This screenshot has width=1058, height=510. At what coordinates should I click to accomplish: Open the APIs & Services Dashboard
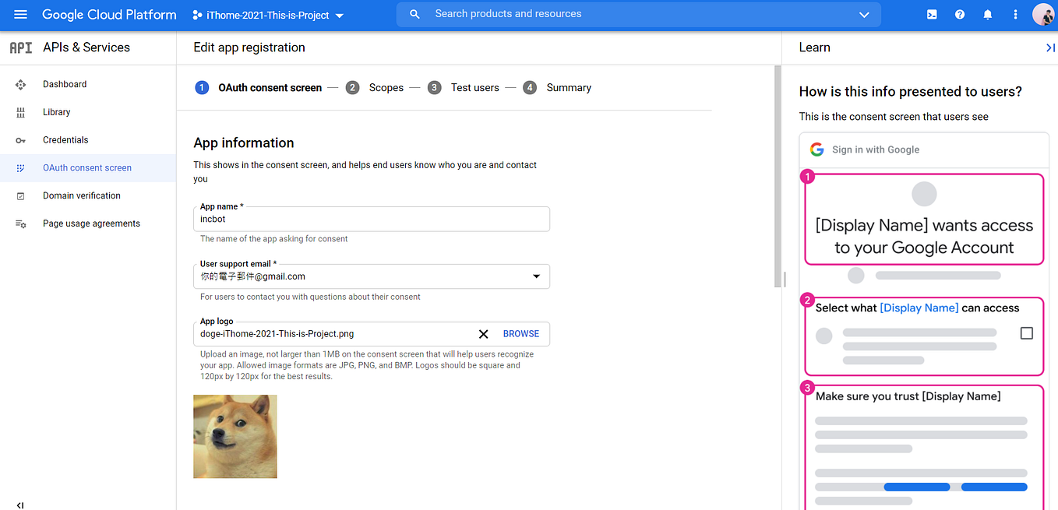pos(65,84)
